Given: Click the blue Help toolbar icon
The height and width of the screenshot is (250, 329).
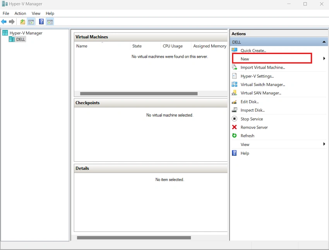Looking at the screenshot, I should tap(41, 21).
